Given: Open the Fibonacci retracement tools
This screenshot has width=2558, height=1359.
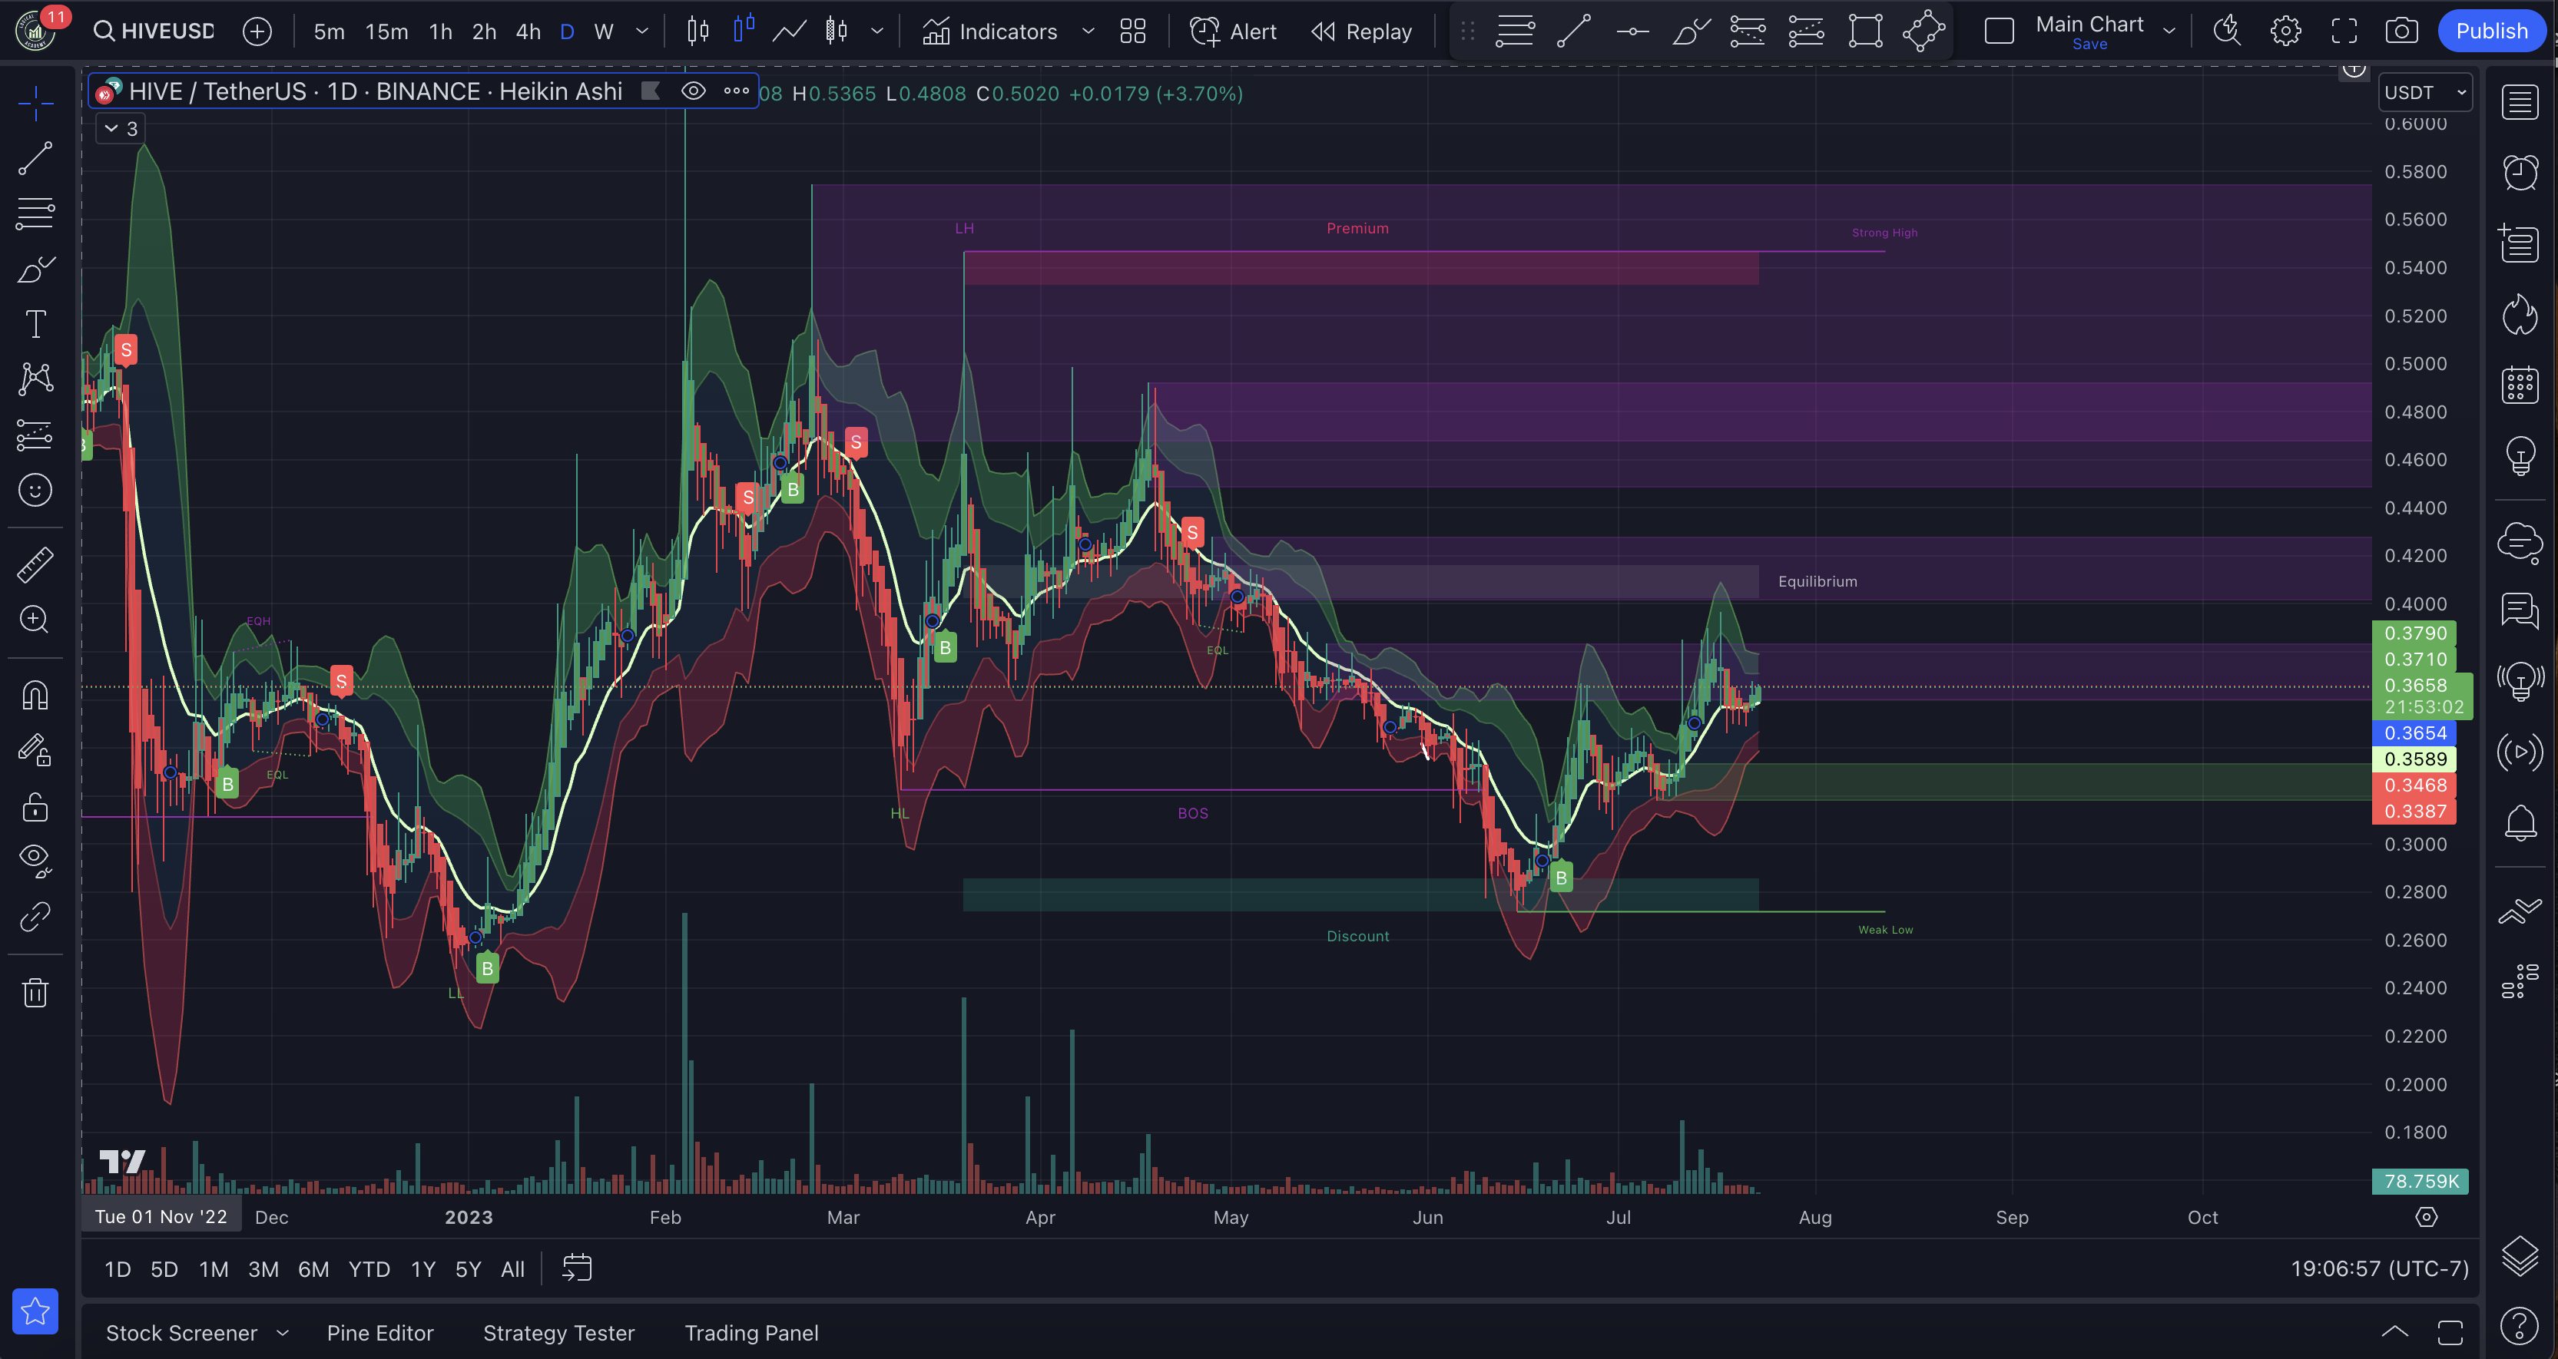Looking at the screenshot, I should coord(36,213).
